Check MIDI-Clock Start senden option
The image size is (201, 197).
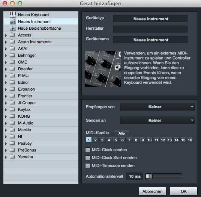(x=88, y=158)
